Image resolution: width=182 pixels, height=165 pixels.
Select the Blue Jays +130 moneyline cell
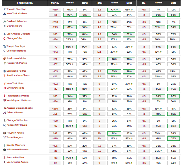click(x=55, y=10)
